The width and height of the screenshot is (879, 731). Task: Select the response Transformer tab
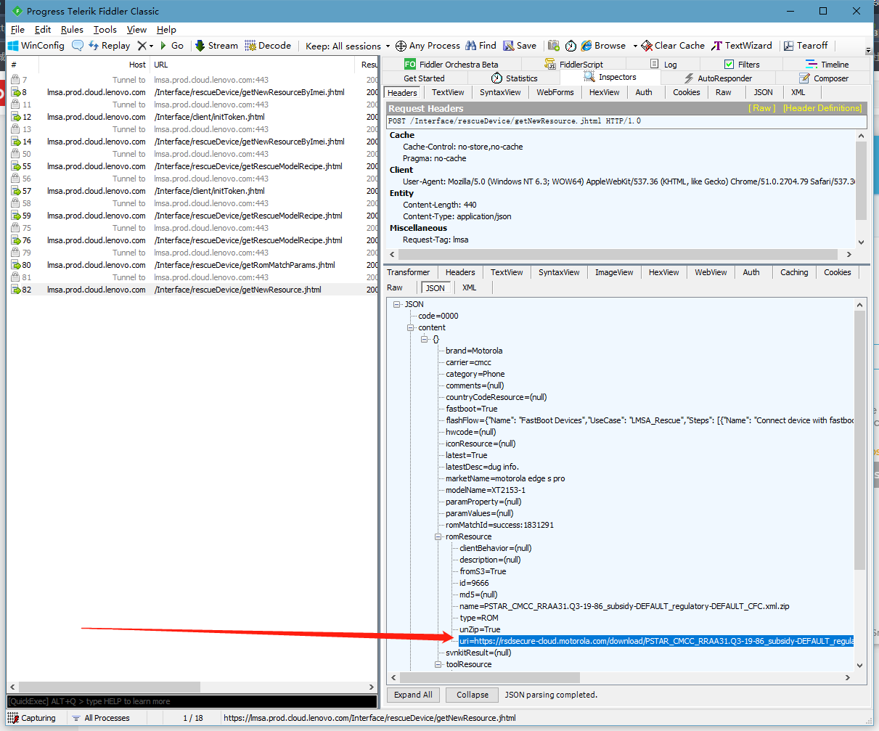pyautogui.click(x=409, y=272)
